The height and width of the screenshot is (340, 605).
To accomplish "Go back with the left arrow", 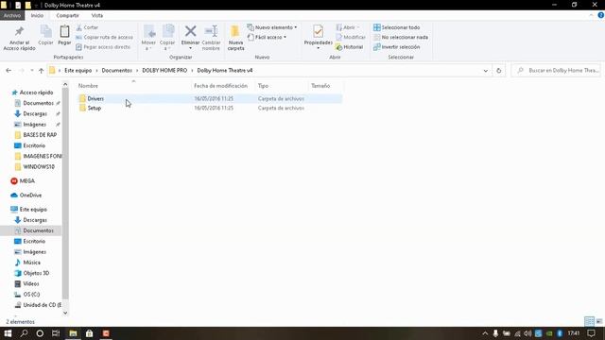I will 9,70.
